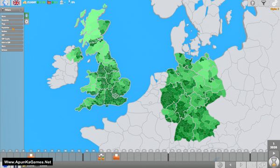Viewport: 280px width, 168px height.
Task: Click the green info panel button
Action: tap(27, 15)
